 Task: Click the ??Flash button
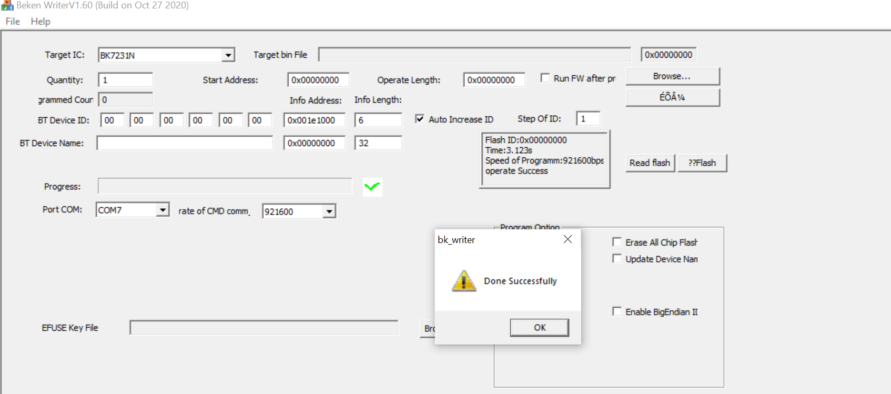702,163
